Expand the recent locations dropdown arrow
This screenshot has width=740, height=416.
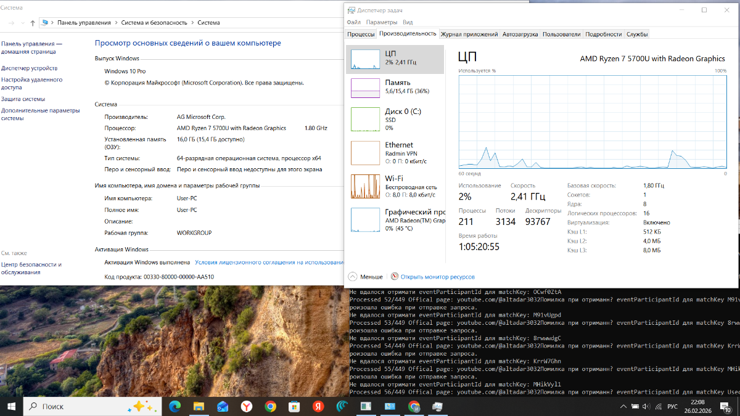(x=23, y=23)
